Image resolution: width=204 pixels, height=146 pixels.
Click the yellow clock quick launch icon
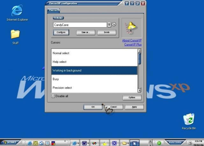35,143
